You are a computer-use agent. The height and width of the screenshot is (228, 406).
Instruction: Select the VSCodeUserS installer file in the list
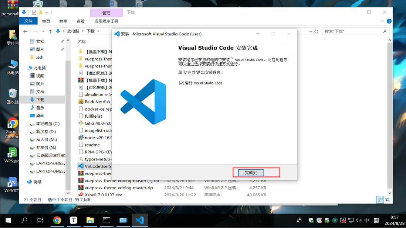coord(95,166)
